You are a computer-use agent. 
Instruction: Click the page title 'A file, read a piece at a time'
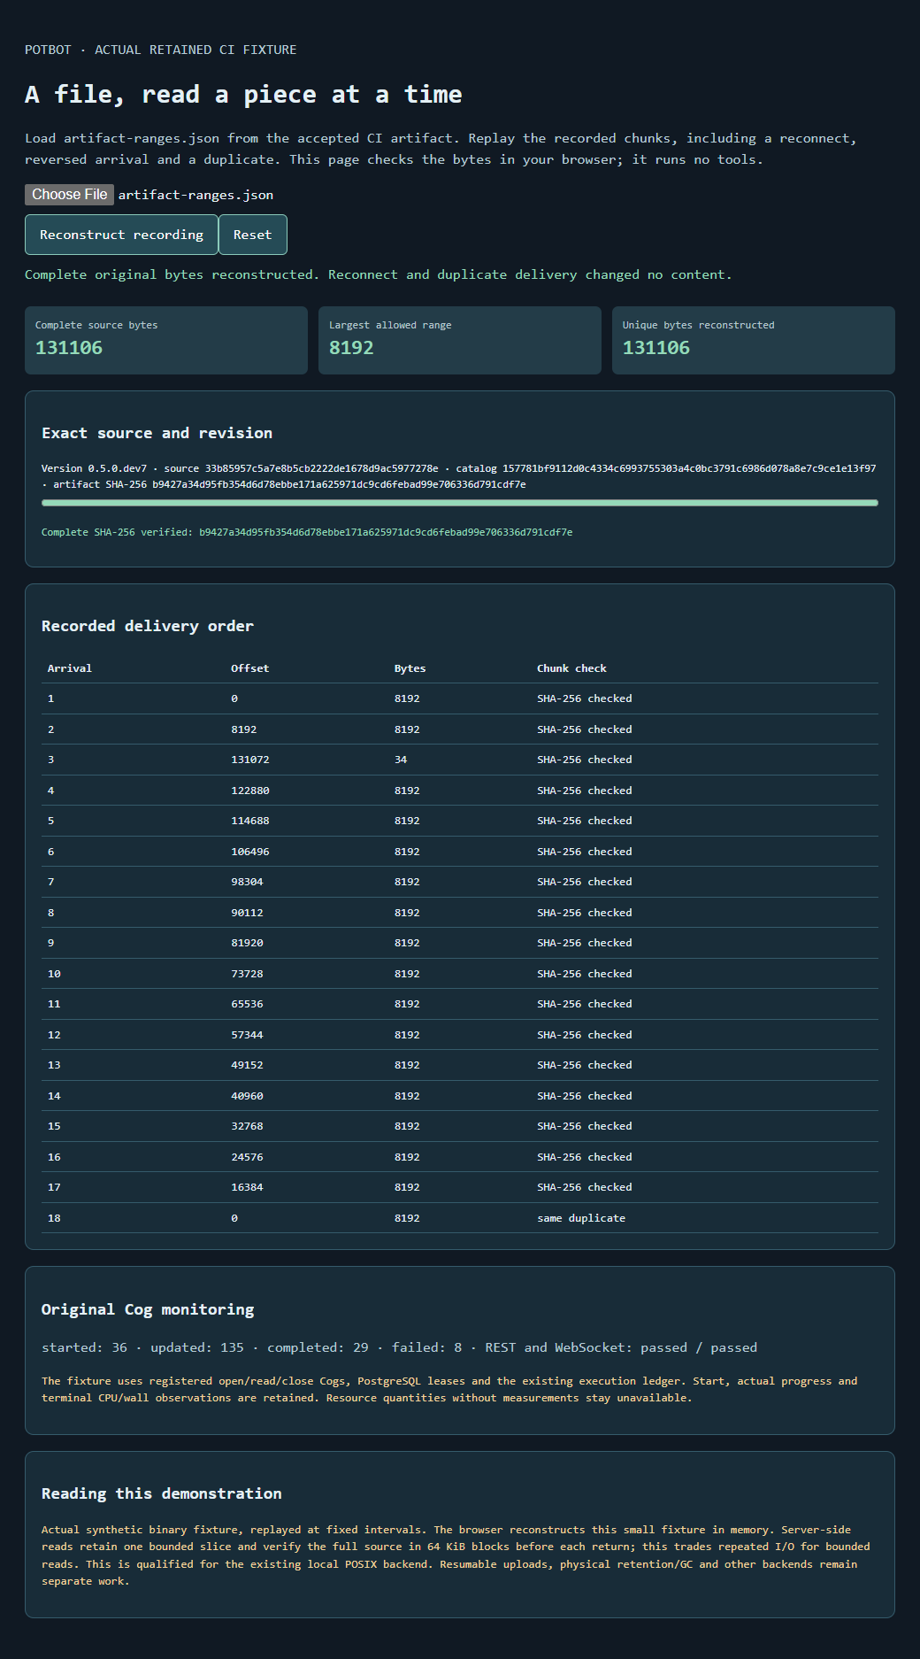click(243, 95)
